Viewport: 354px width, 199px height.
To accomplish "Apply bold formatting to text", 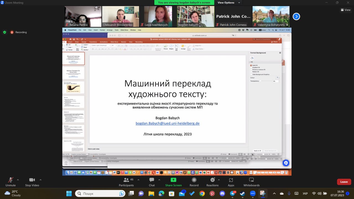I will tap(93, 49).
